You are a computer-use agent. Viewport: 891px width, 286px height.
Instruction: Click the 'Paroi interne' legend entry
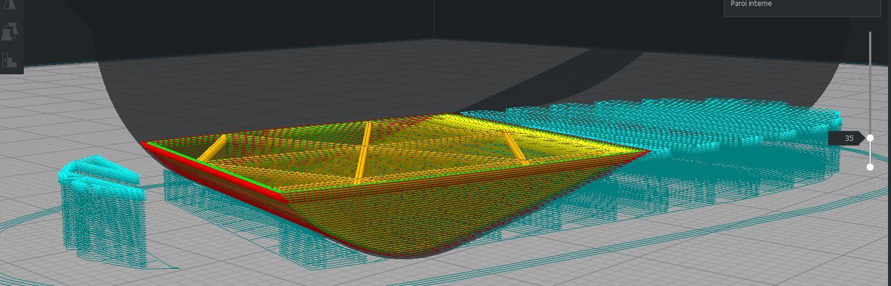click(x=751, y=4)
